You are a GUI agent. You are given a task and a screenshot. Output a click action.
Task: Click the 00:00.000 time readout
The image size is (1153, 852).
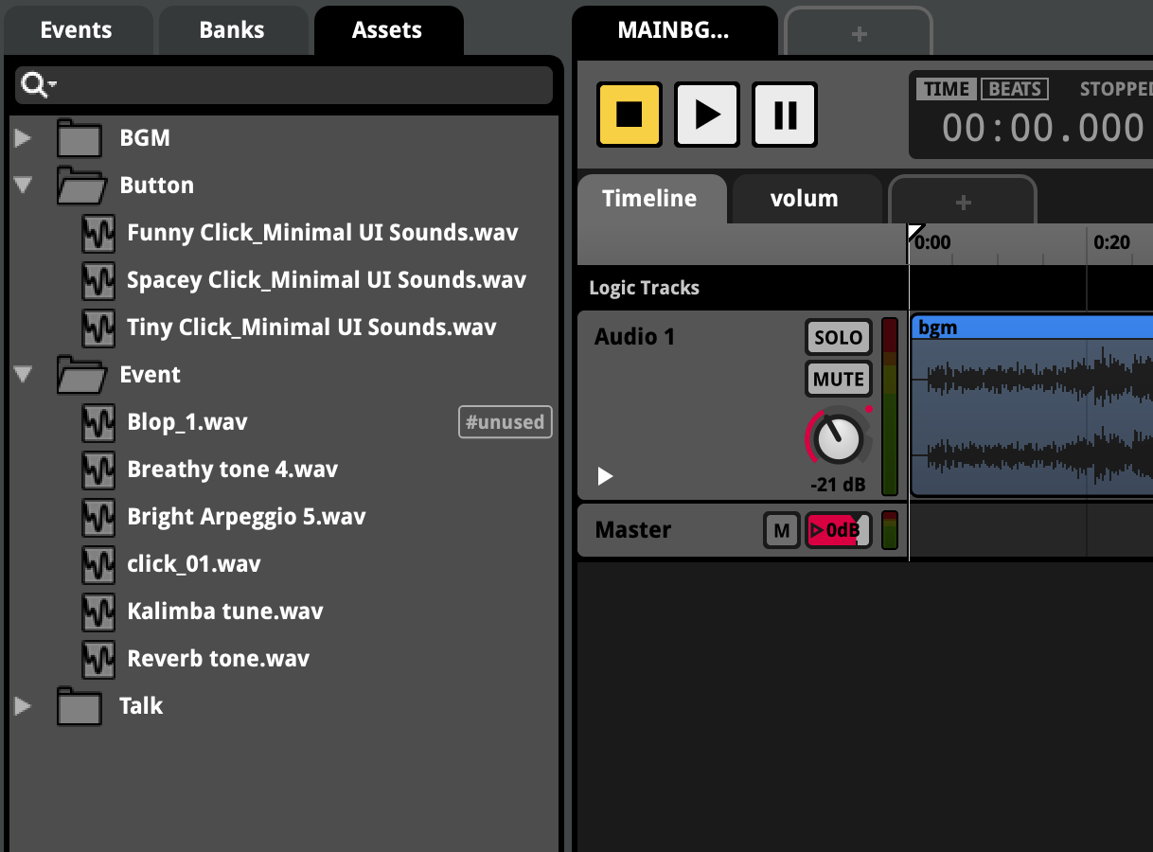[1042, 128]
